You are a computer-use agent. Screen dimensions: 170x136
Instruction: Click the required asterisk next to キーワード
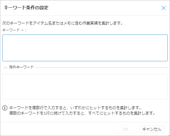(x=22, y=30)
